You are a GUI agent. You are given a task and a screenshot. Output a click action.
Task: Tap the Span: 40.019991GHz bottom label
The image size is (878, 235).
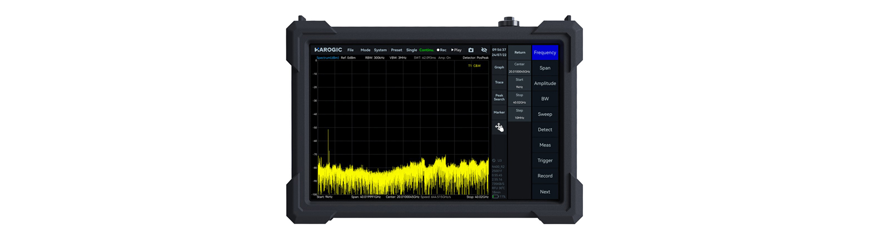(366, 197)
